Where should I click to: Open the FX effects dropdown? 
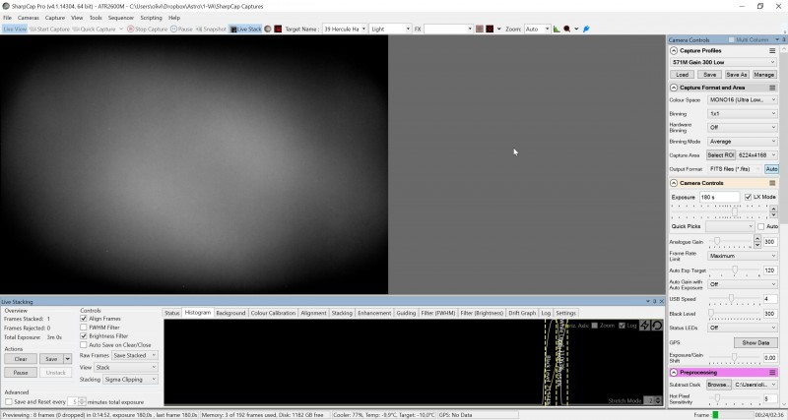coord(470,30)
